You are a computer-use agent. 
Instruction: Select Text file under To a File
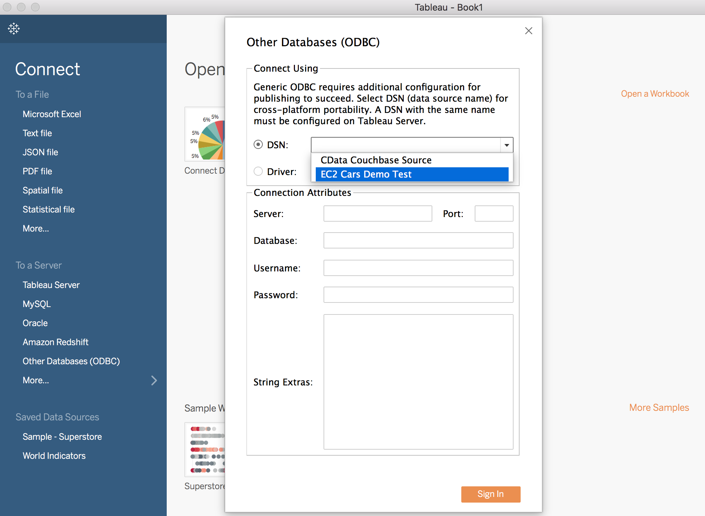37,133
